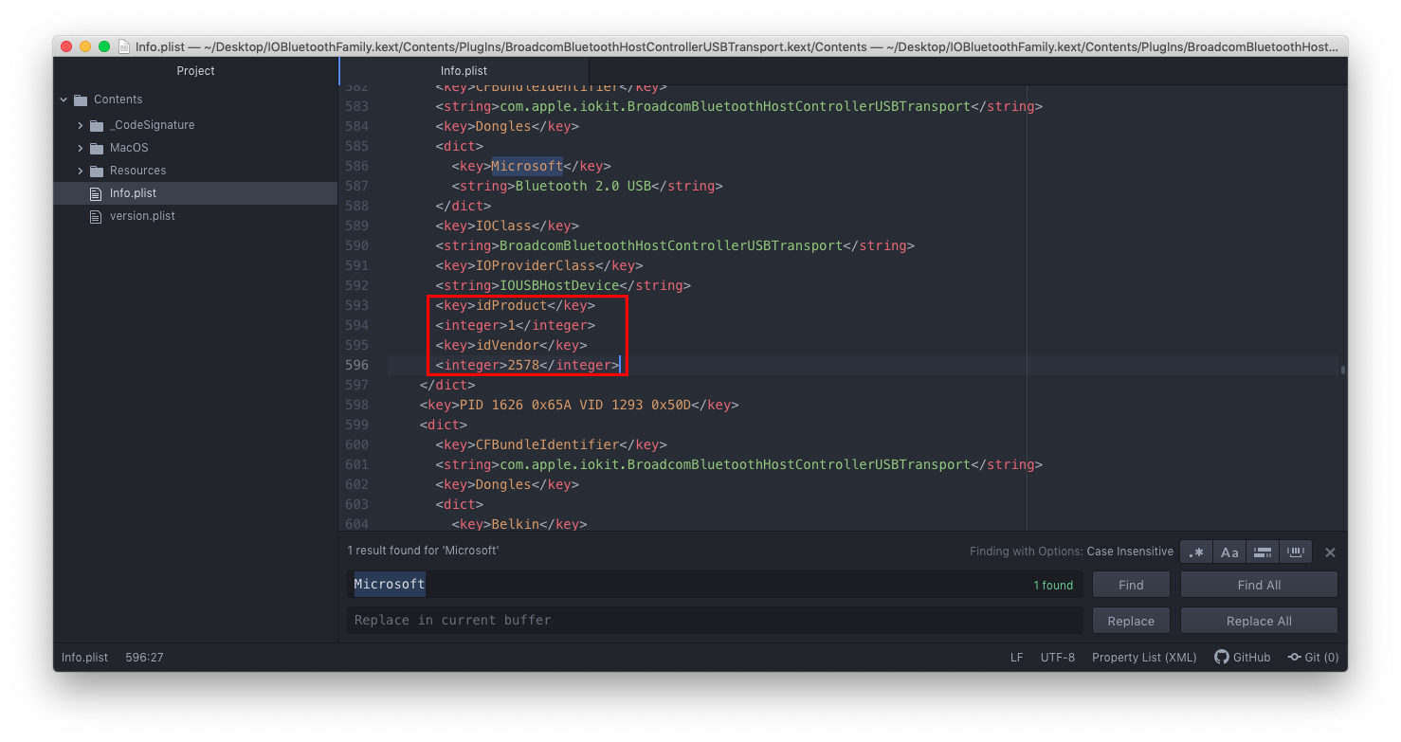The height and width of the screenshot is (742, 1401).
Task: Click the idVendor key text
Action: [x=507, y=345]
